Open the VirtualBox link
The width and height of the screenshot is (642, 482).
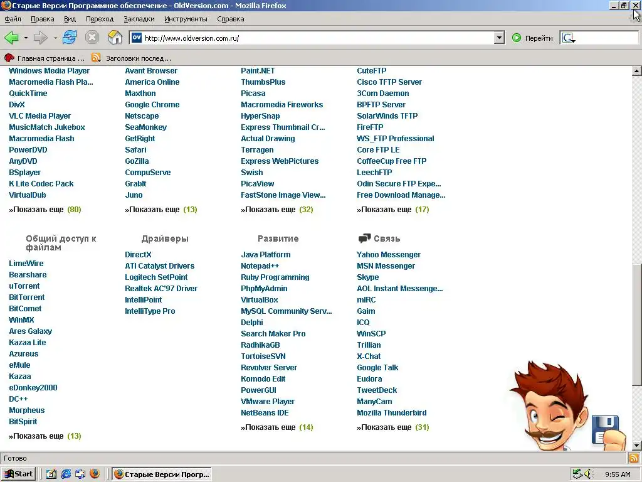tap(259, 299)
